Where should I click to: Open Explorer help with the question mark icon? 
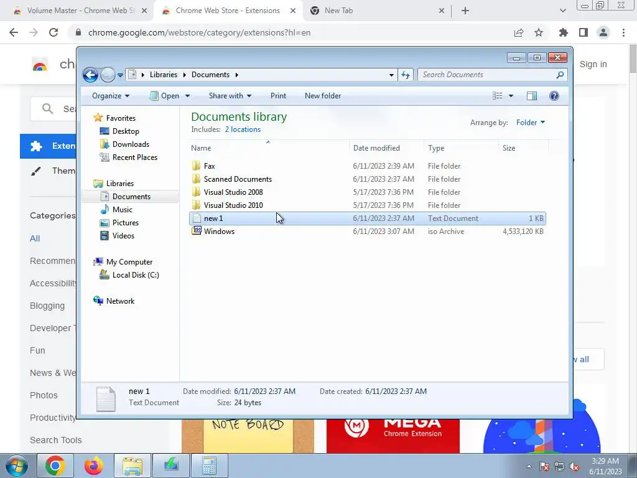(x=554, y=96)
